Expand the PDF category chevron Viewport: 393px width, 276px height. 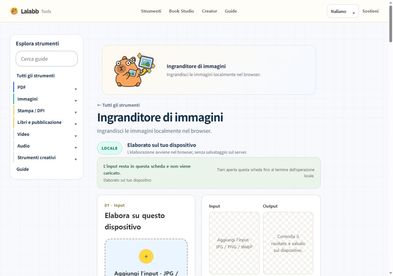click(75, 89)
